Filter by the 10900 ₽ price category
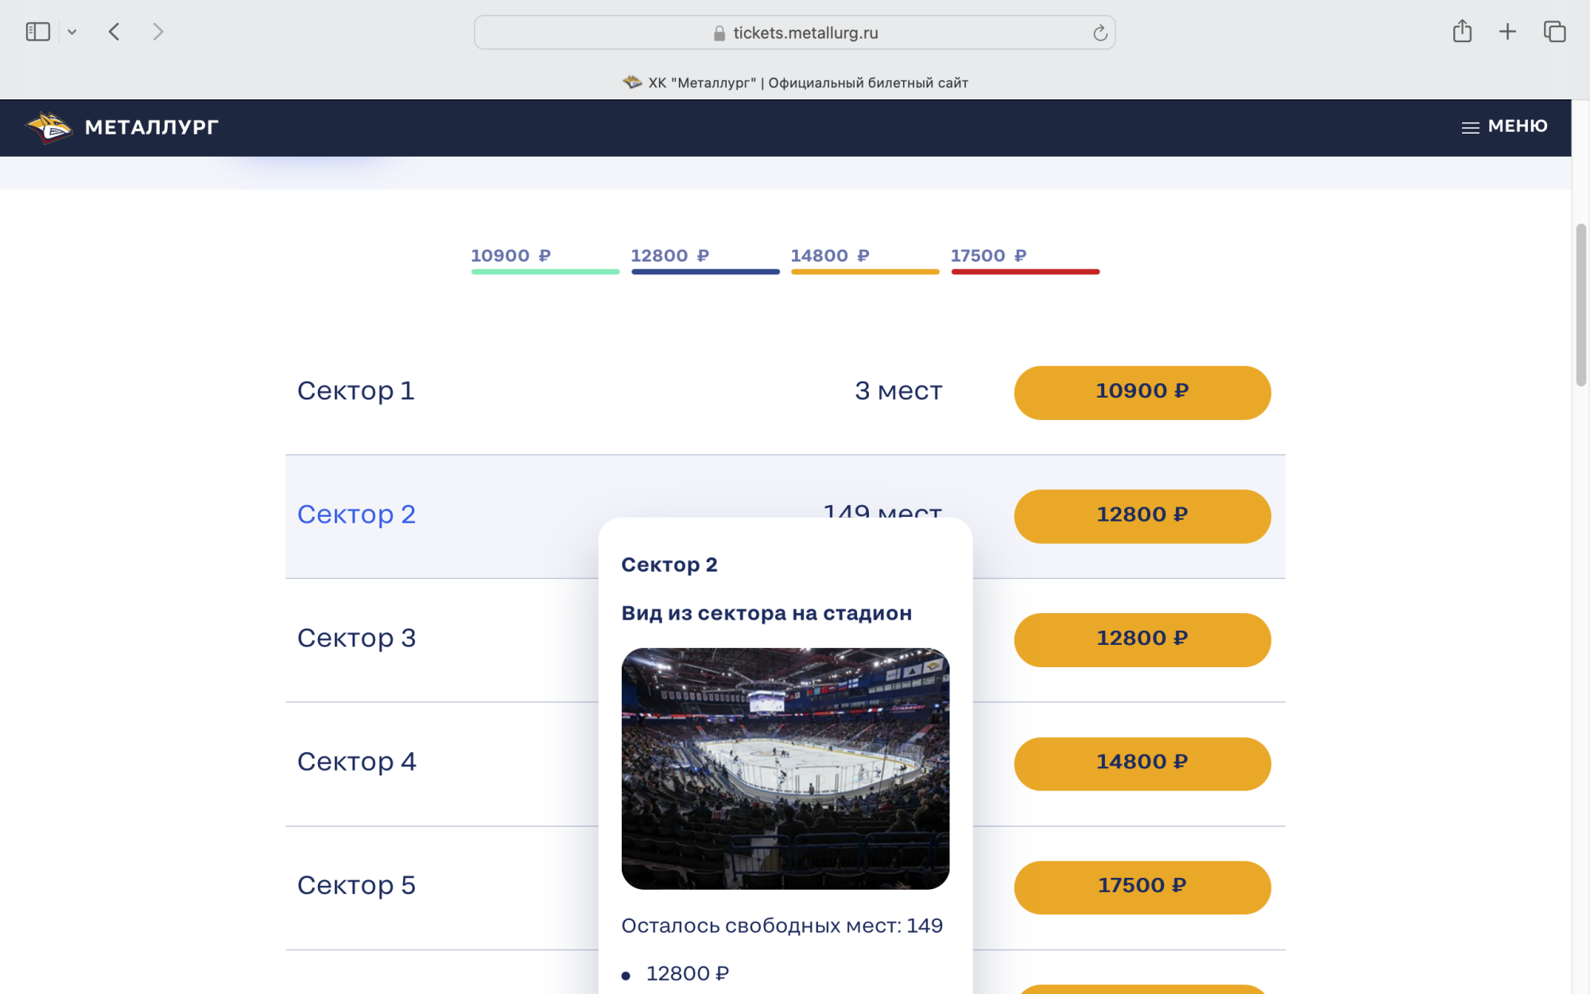 pos(545,259)
